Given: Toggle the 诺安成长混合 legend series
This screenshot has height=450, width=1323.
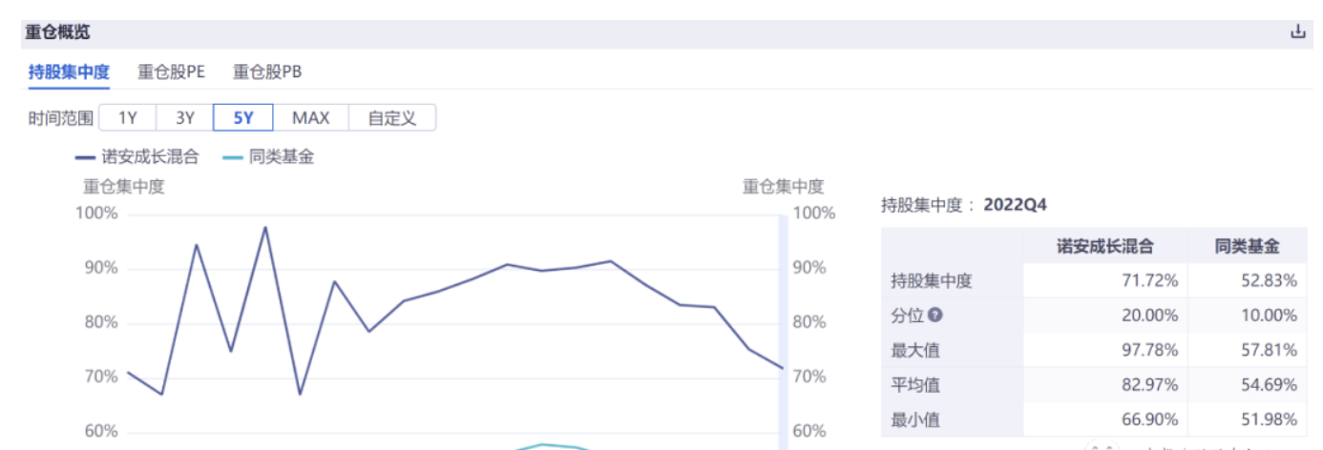Looking at the screenshot, I should (150, 157).
